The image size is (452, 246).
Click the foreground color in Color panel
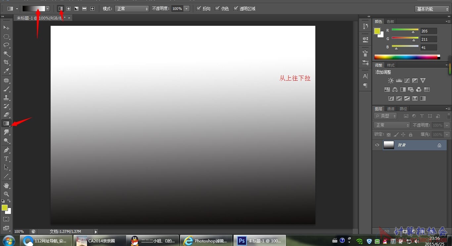pyautogui.click(x=377, y=31)
